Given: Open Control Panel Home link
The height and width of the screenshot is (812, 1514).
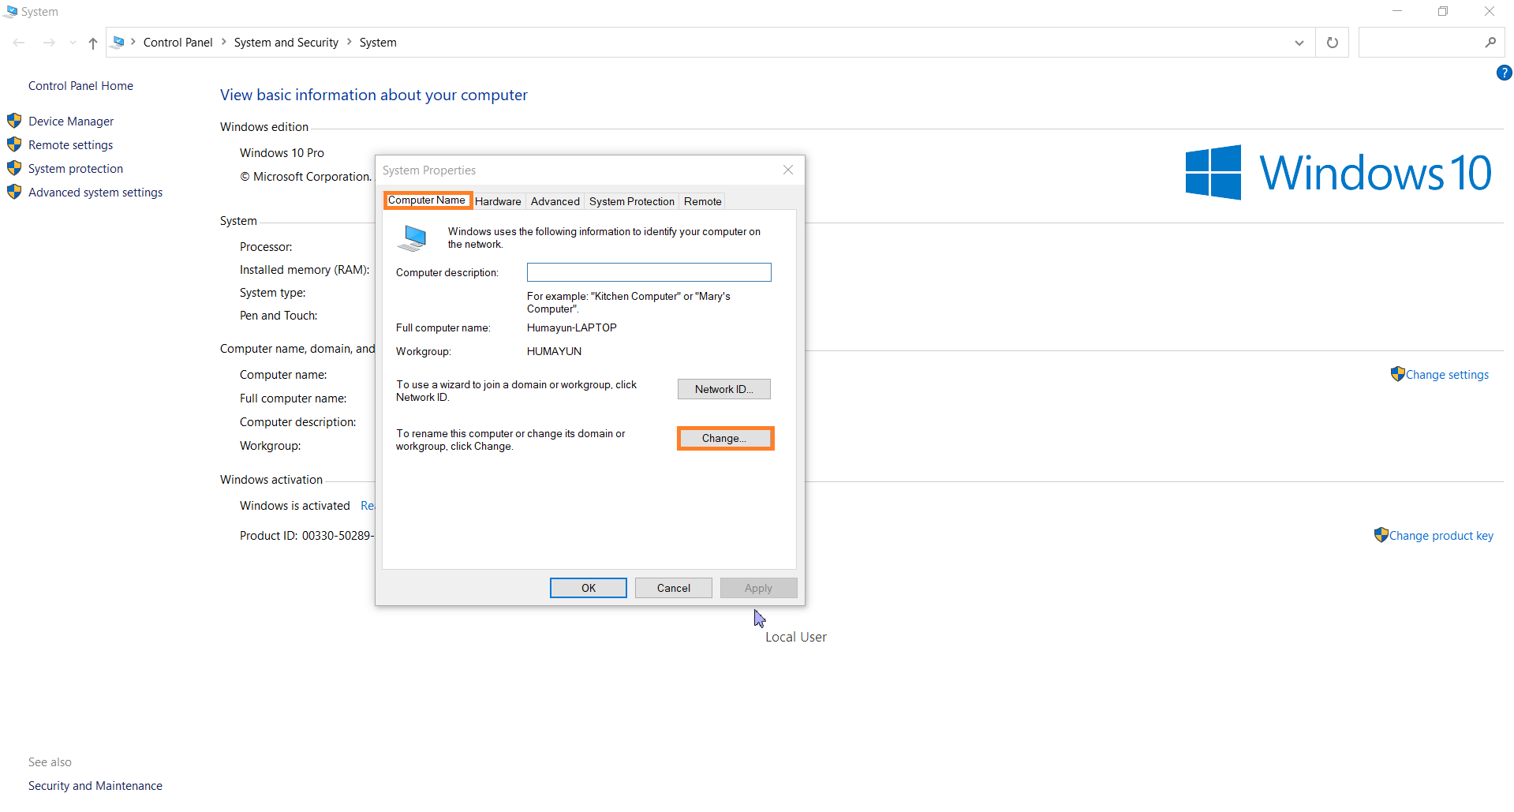Looking at the screenshot, I should [80, 86].
